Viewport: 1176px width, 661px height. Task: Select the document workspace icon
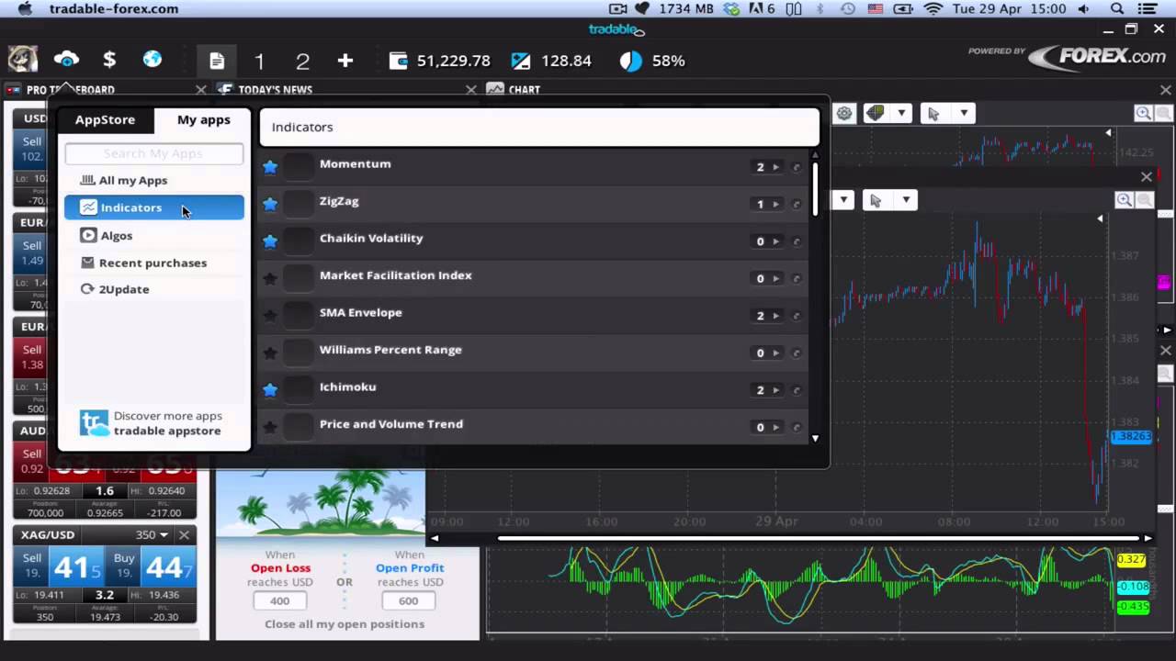[217, 61]
